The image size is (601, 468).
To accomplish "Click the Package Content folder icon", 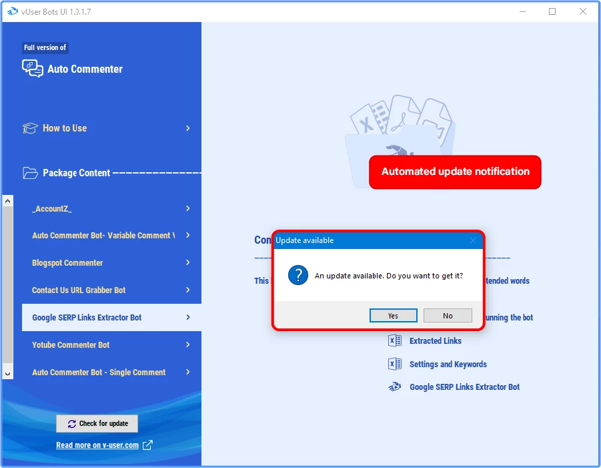I will pyautogui.click(x=30, y=173).
